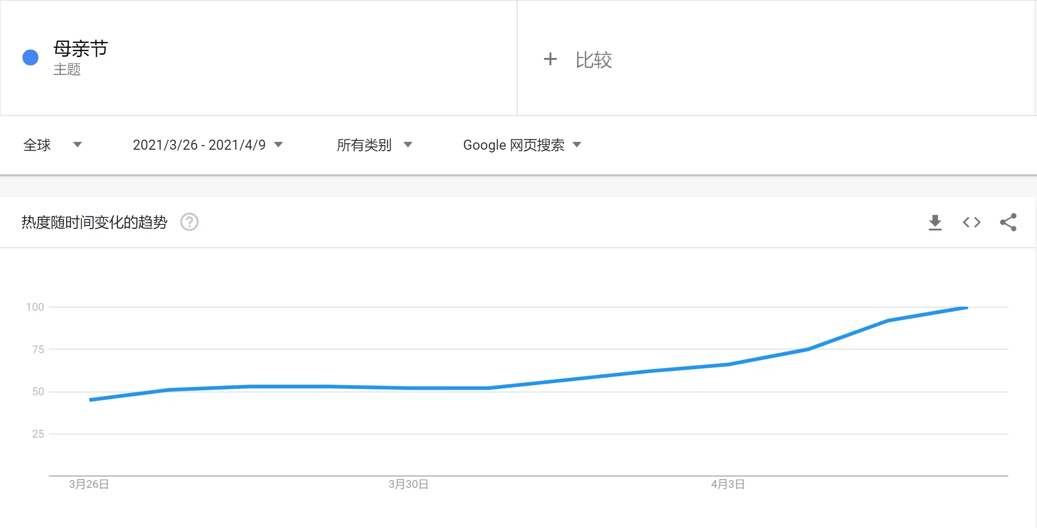Image resolution: width=1037 pixels, height=528 pixels.
Task: Click the blue topic color dot beside 母亲节
Action: click(30, 57)
